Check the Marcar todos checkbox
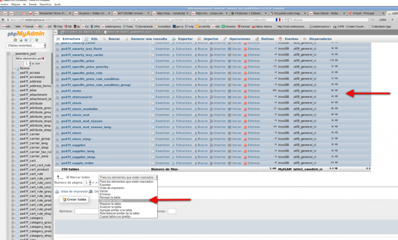 (68, 177)
